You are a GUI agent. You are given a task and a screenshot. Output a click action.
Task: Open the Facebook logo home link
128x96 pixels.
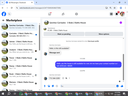(x=4, y=14)
